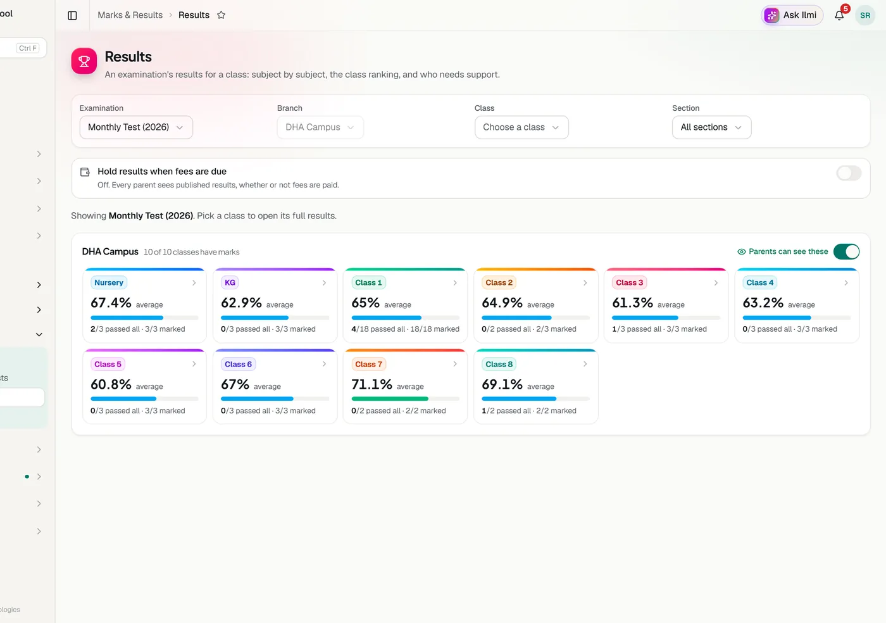
Task: Open Class 6 card arrow
Action: click(325, 364)
